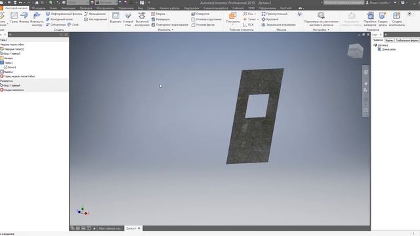Click Перейти к развертке
Screen dimensions: 420x236
click(x=370, y=19)
